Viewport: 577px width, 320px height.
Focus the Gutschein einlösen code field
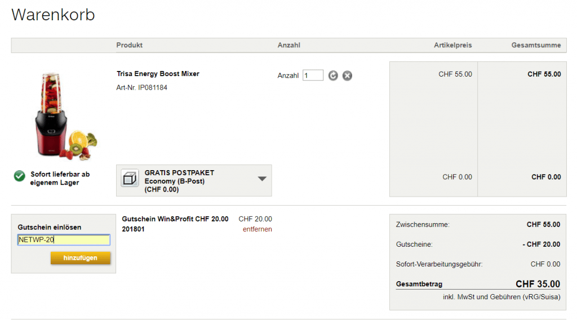pos(64,240)
